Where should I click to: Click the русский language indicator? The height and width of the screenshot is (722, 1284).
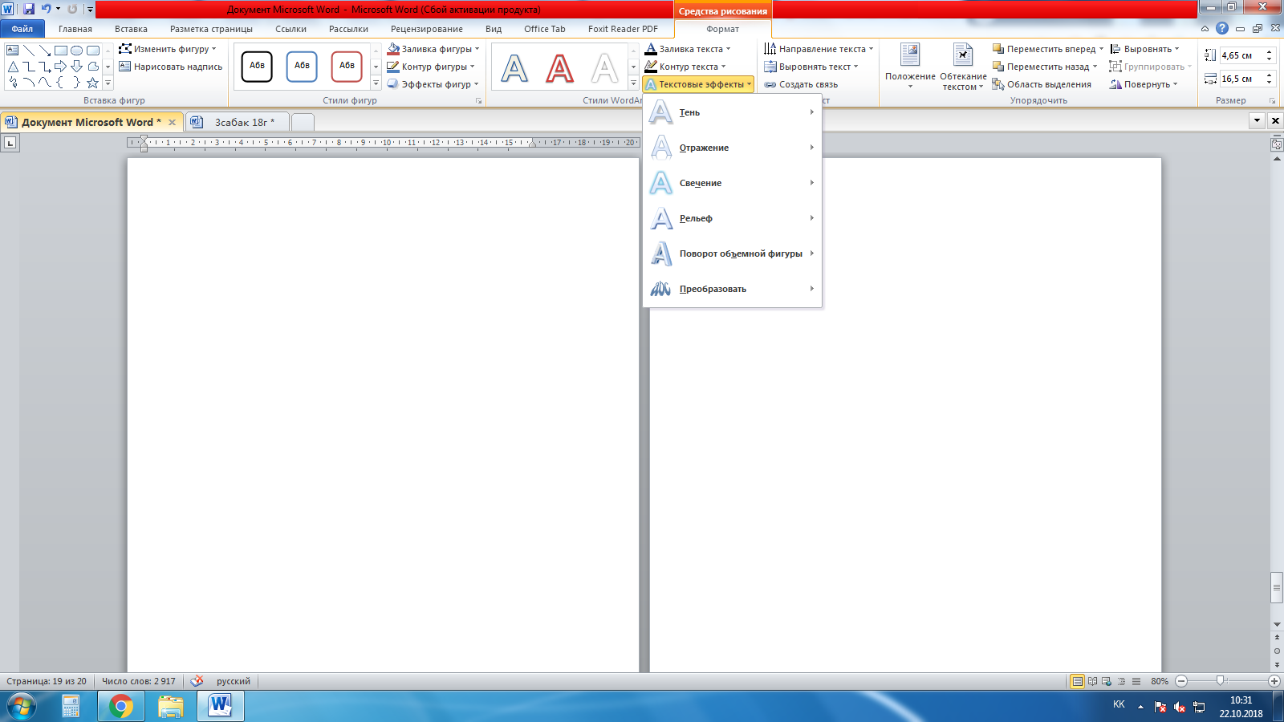coord(233,681)
